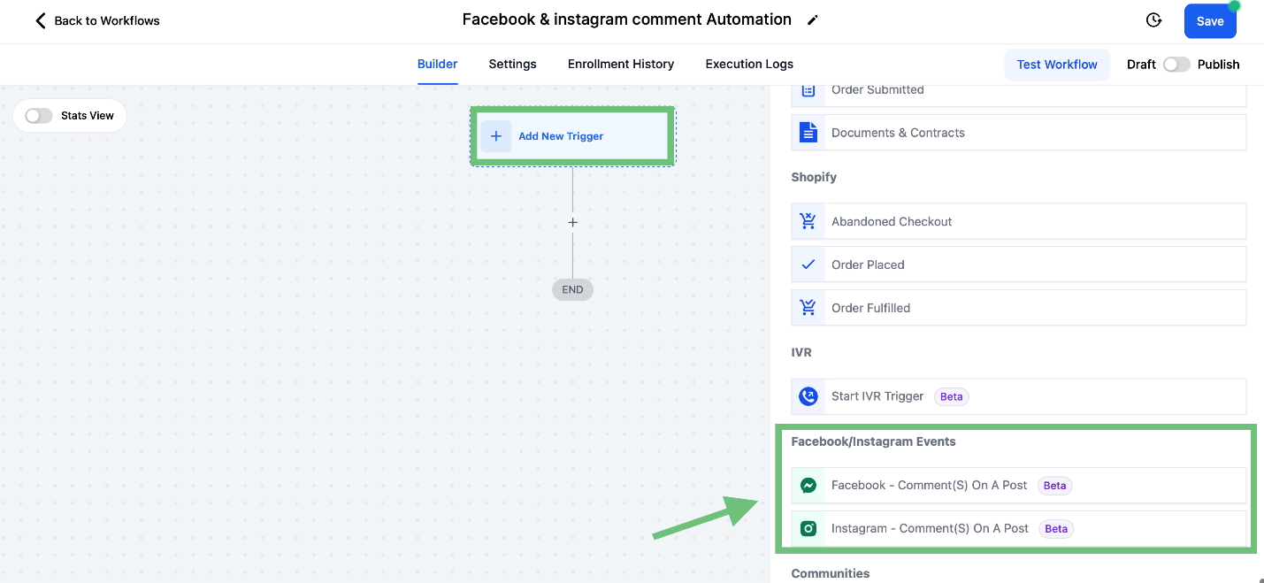1264x583 pixels.
Task: Add step with plus connector
Action: tap(572, 222)
